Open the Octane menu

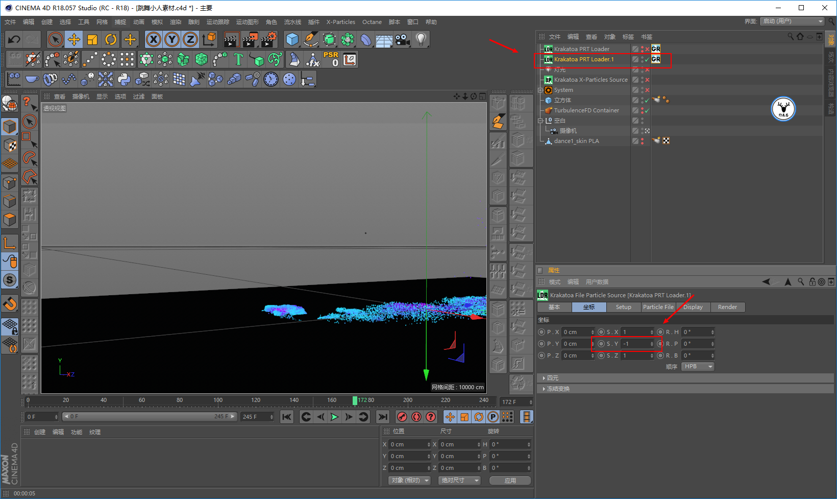pyautogui.click(x=372, y=22)
